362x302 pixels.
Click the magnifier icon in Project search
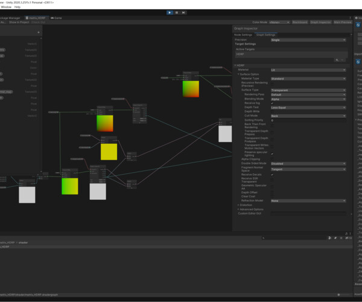tap(264, 238)
